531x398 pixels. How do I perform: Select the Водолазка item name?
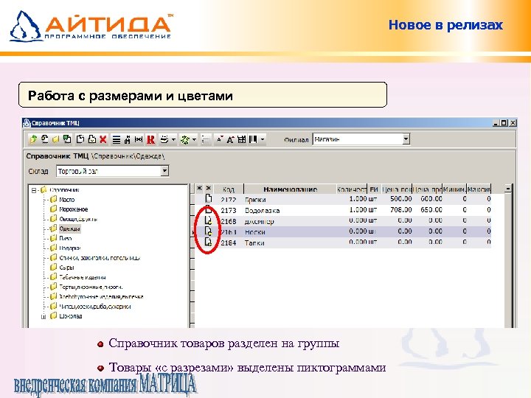tap(263, 211)
